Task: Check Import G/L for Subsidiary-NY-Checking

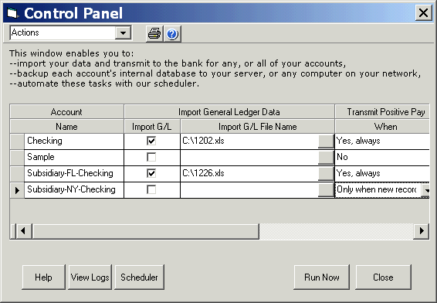Action: [x=151, y=189]
